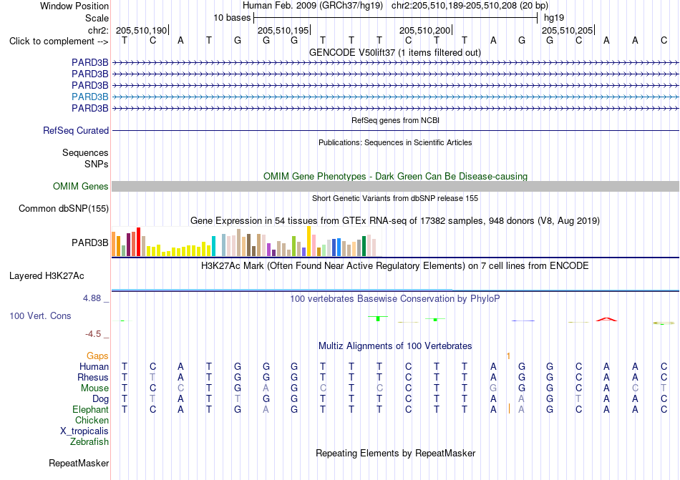
Task: Click the SNPs track label
Action: pos(97,165)
